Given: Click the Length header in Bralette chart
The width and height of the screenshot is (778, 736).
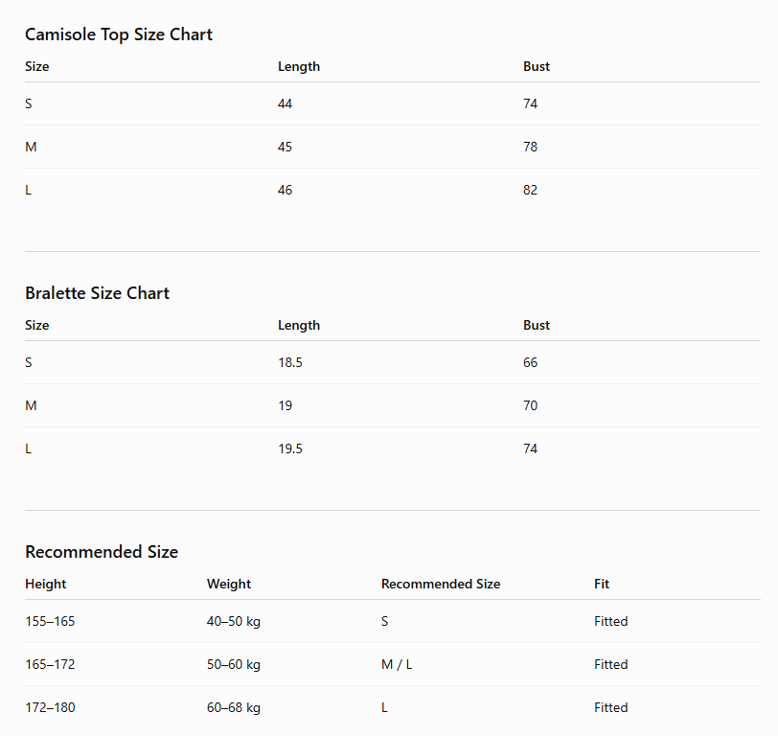Looking at the screenshot, I should pyautogui.click(x=299, y=325).
